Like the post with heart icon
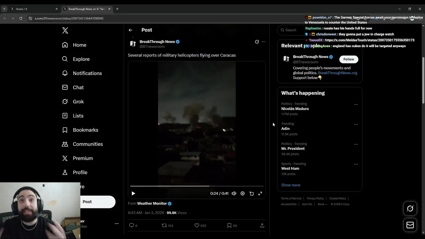Screen dimensions: 425x239 pyautogui.click(x=197, y=225)
